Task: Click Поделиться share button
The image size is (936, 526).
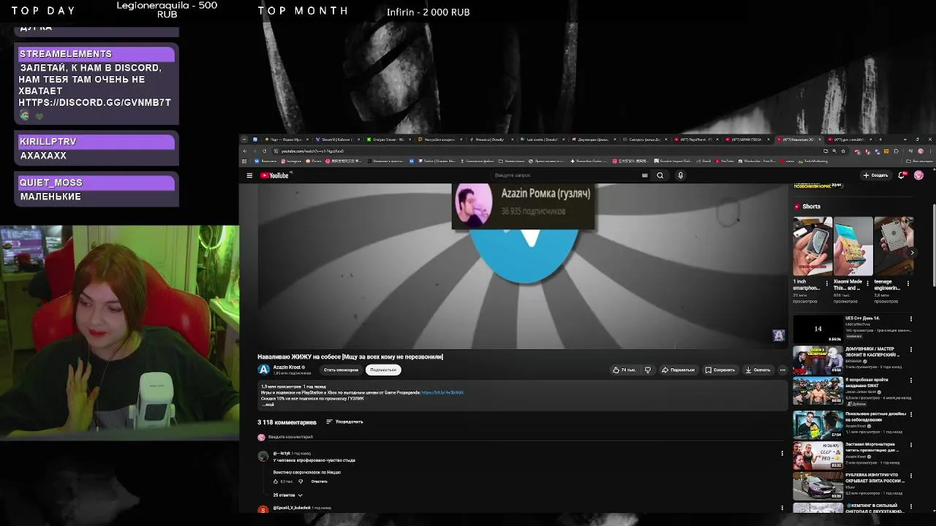Action: point(678,370)
